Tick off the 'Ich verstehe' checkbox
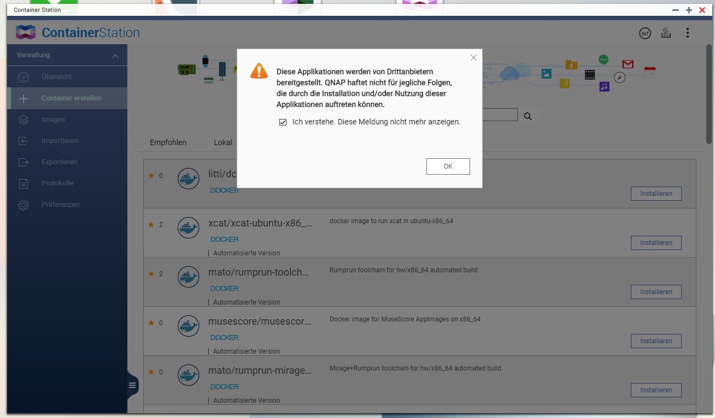 tap(283, 122)
